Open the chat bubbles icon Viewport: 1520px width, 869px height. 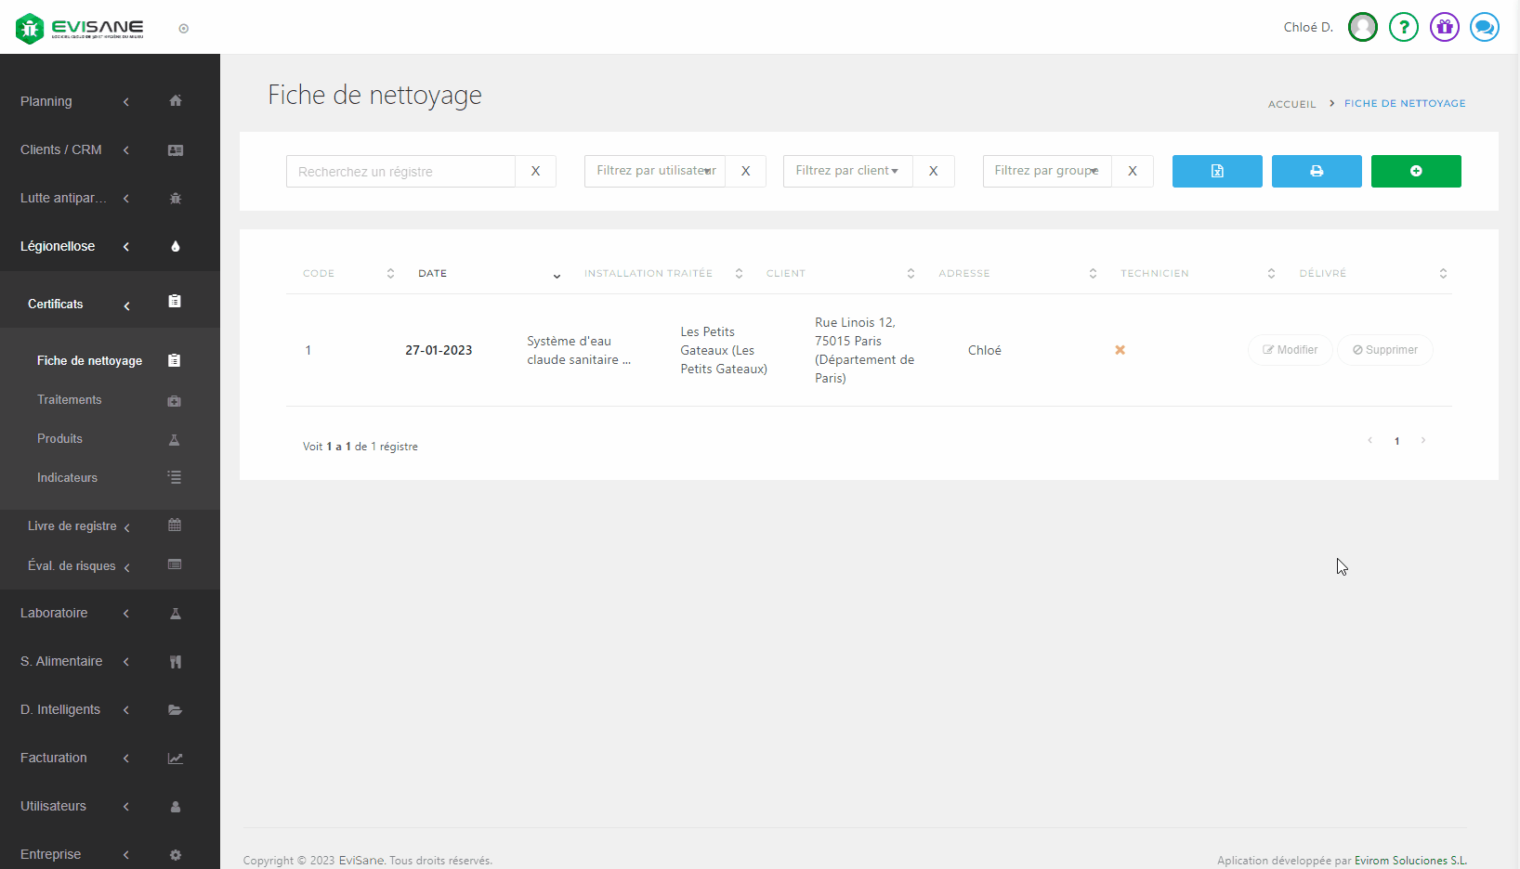(x=1484, y=27)
